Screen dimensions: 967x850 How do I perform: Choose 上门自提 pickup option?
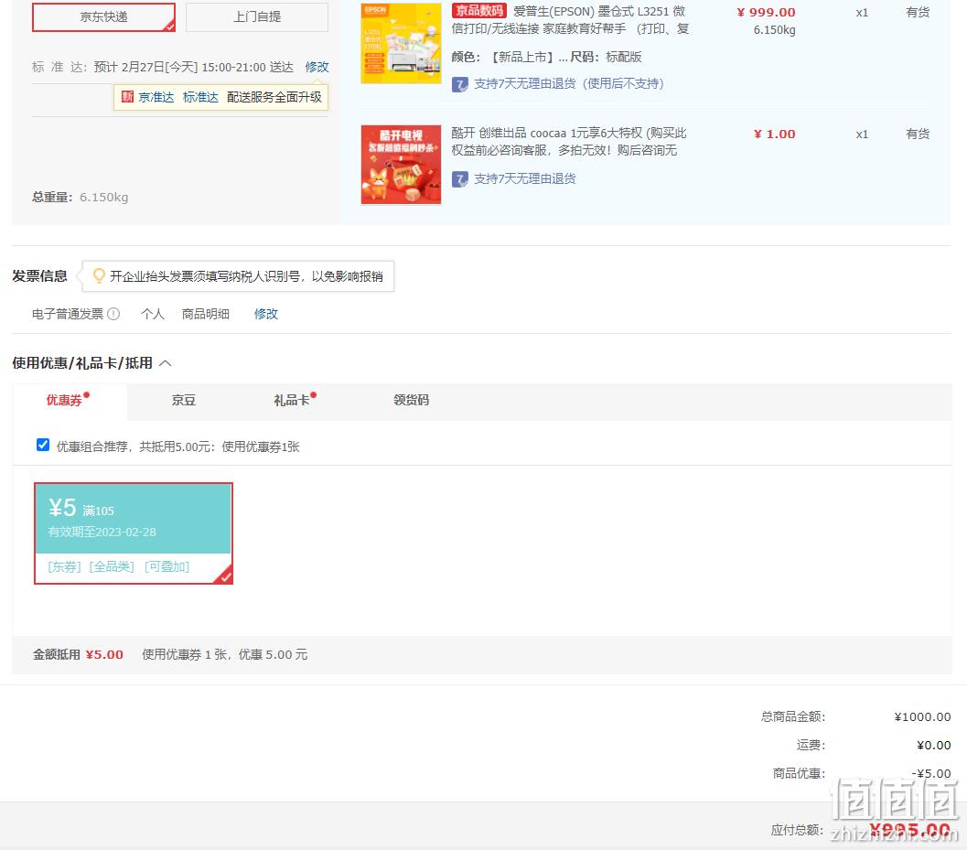257,16
